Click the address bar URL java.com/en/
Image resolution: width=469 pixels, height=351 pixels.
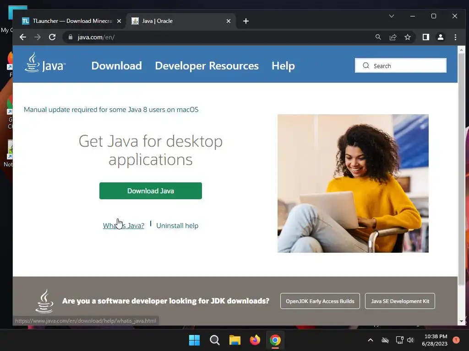pyautogui.click(x=96, y=37)
